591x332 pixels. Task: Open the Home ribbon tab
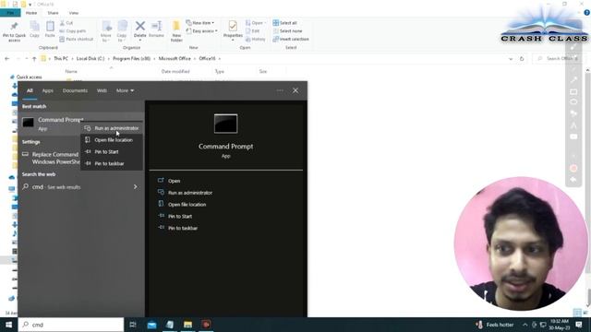(31, 13)
